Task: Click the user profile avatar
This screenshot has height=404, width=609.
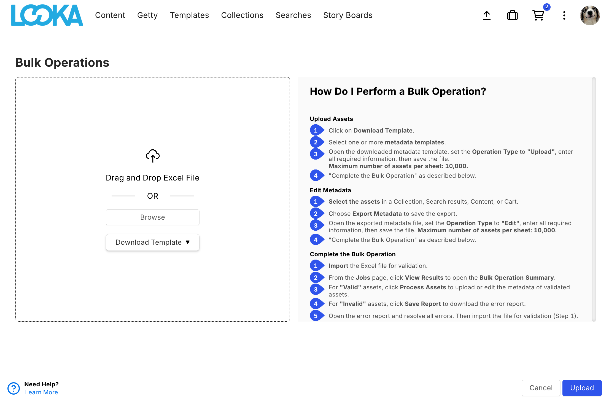Action: tap(590, 15)
